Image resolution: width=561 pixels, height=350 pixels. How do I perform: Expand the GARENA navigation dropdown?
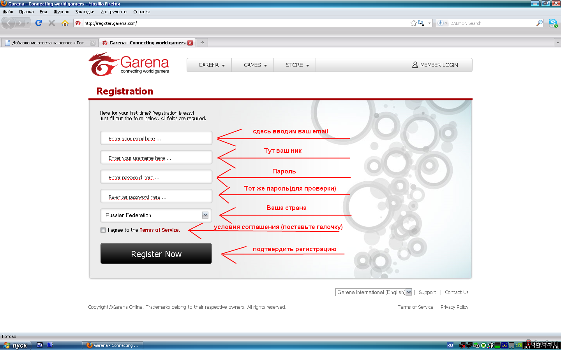(211, 65)
